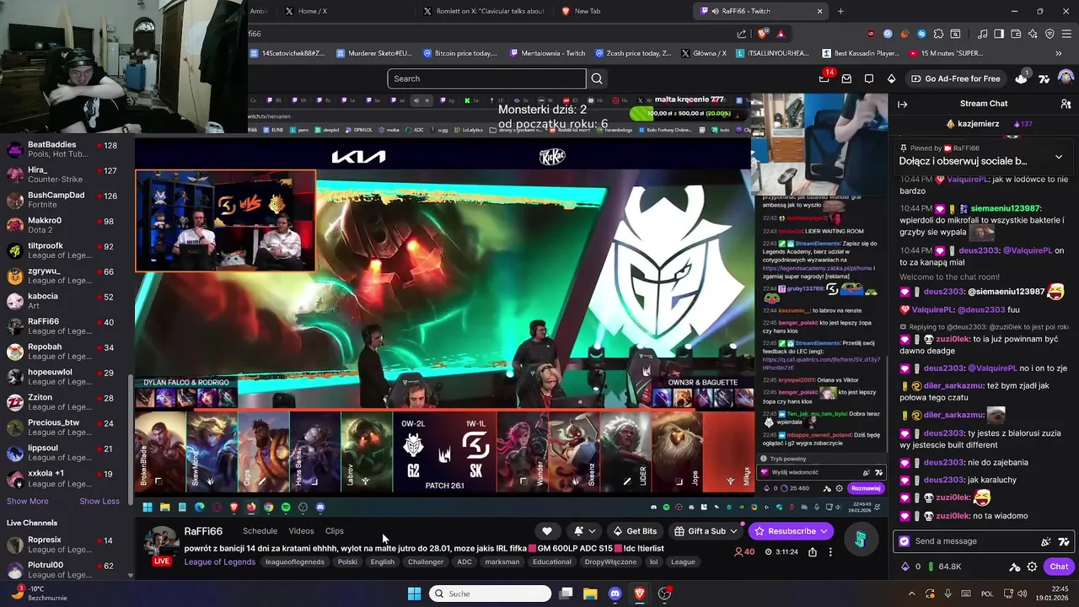The width and height of the screenshot is (1079, 607).
Task: Toggle the notification bell for RaFFi66
Action: pyautogui.click(x=585, y=531)
